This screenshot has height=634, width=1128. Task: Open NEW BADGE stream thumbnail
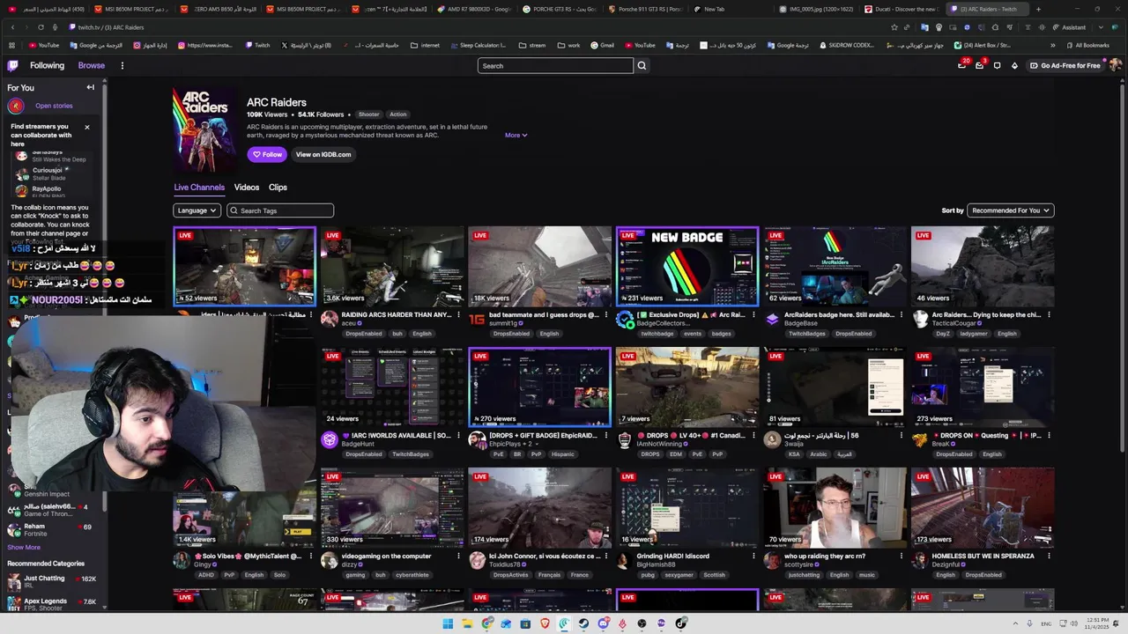(x=687, y=267)
